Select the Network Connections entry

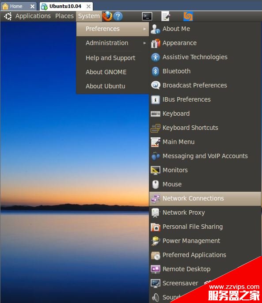point(205,199)
